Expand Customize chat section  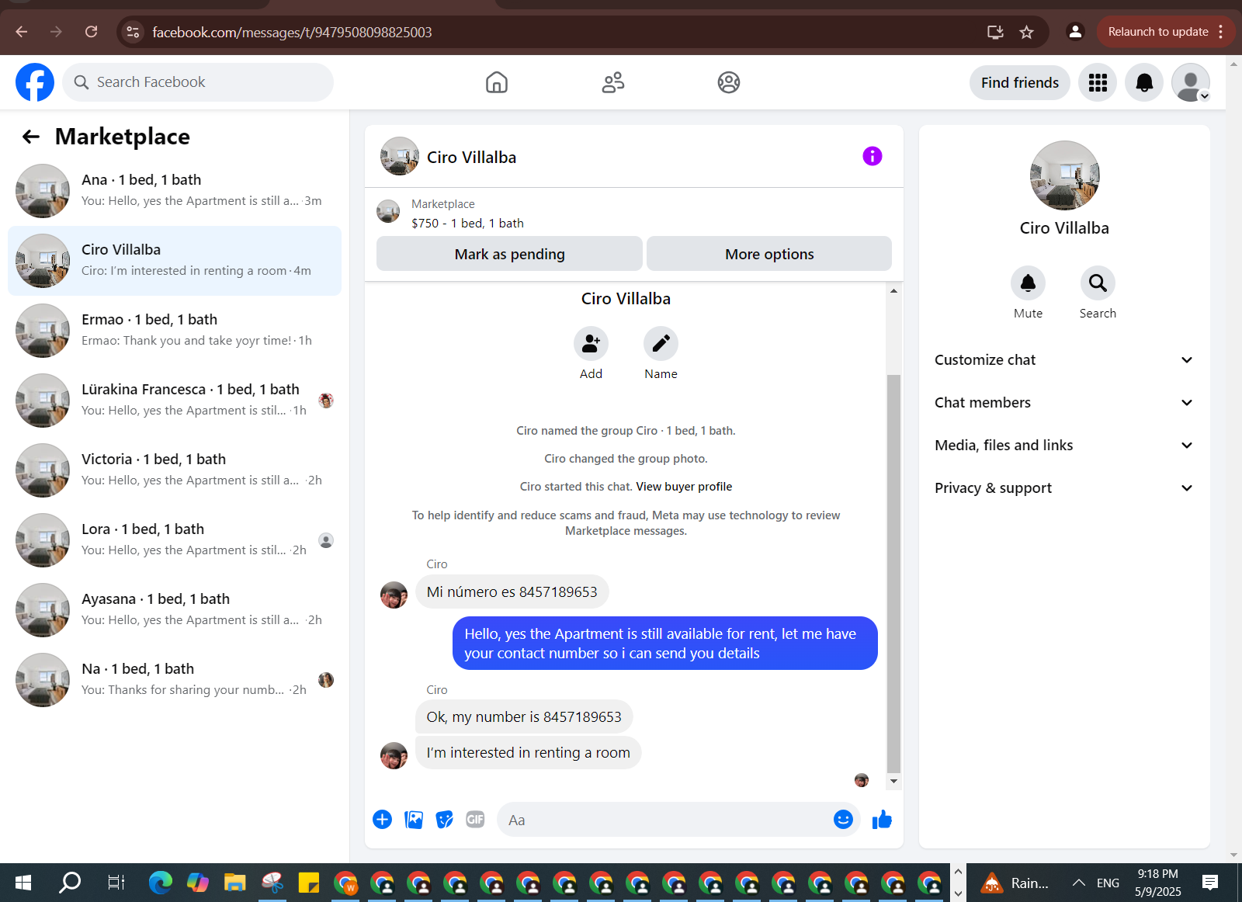click(1064, 359)
